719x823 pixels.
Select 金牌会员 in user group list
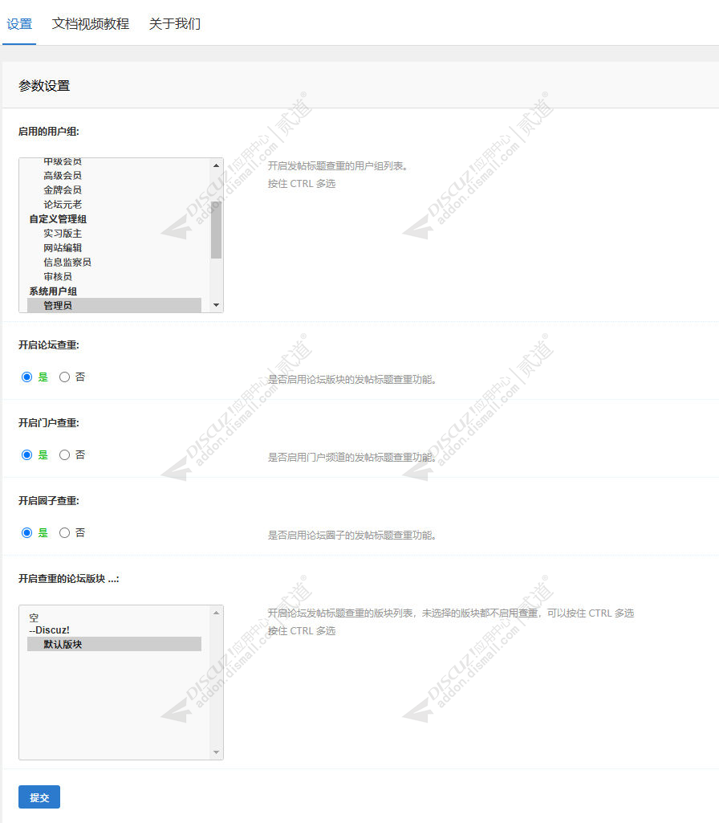114,190
